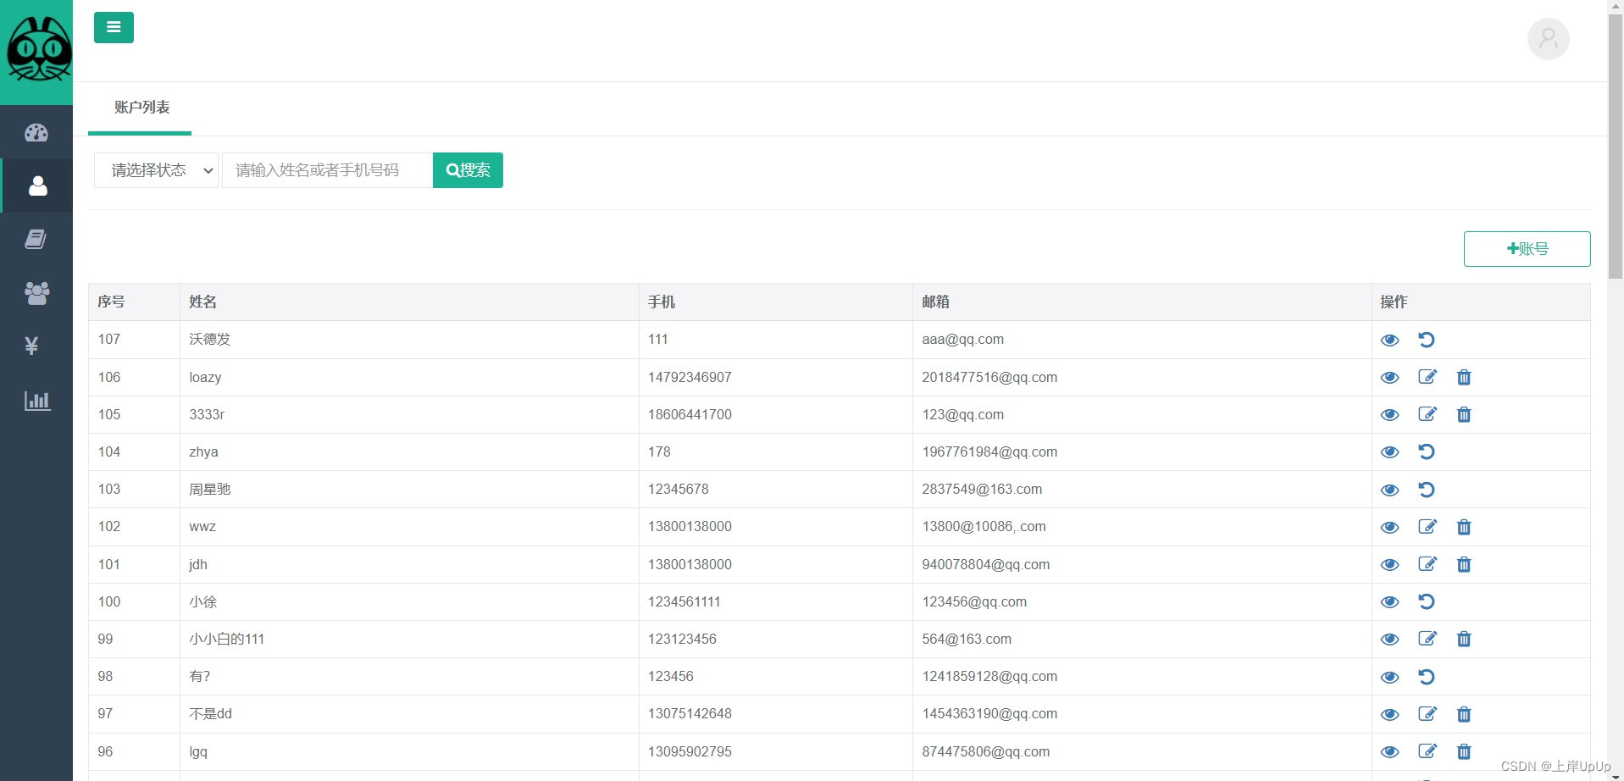Screen dimensions: 1624x781
Task: Delete the 3333r account
Action: pos(1464,414)
